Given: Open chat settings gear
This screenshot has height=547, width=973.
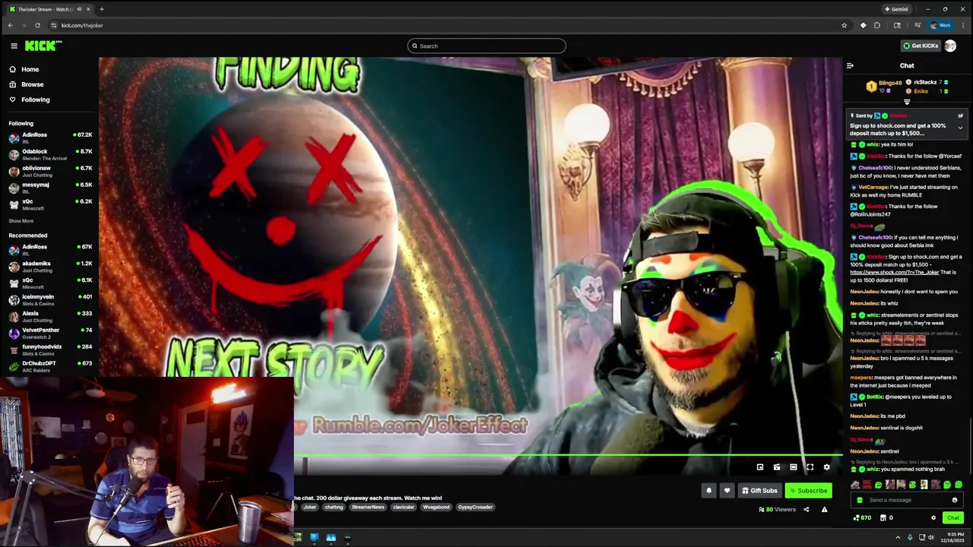Looking at the screenshot, I should [933, 518].
